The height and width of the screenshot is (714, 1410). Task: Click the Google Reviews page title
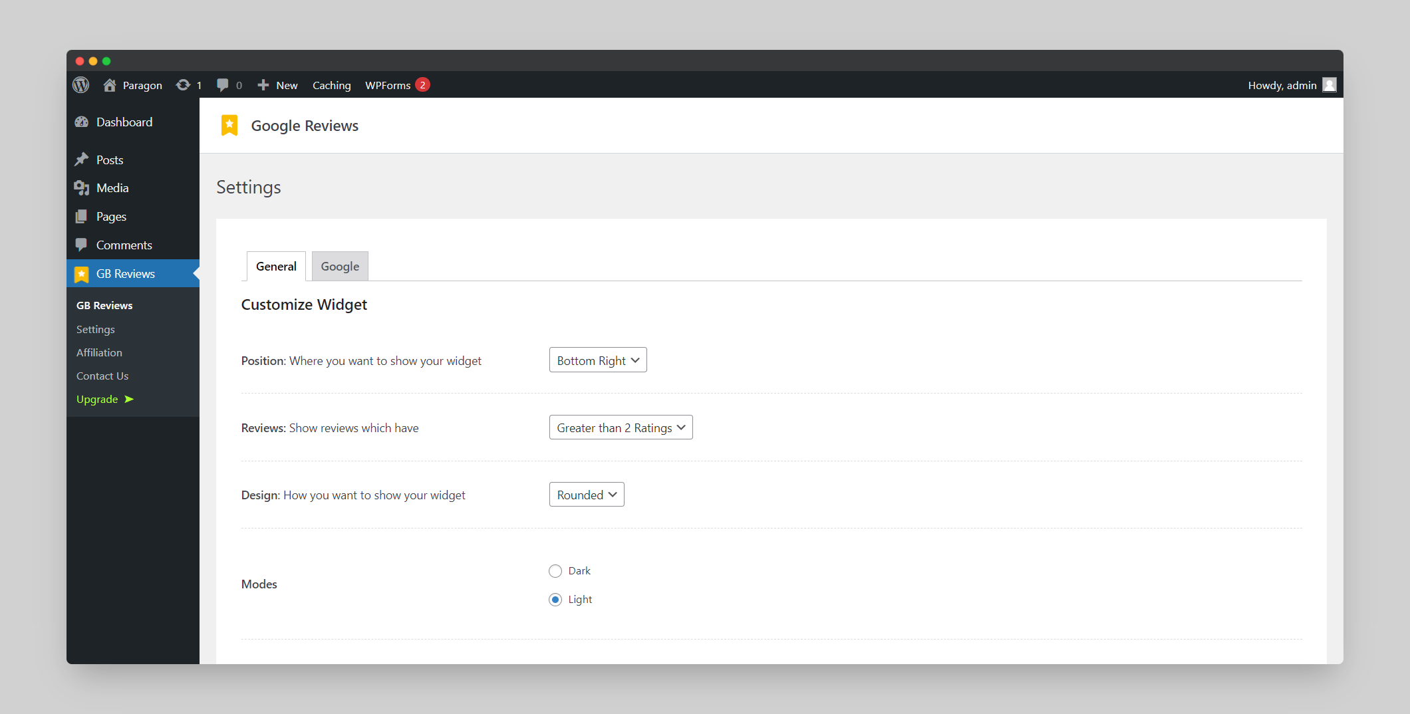click(305, 126)
